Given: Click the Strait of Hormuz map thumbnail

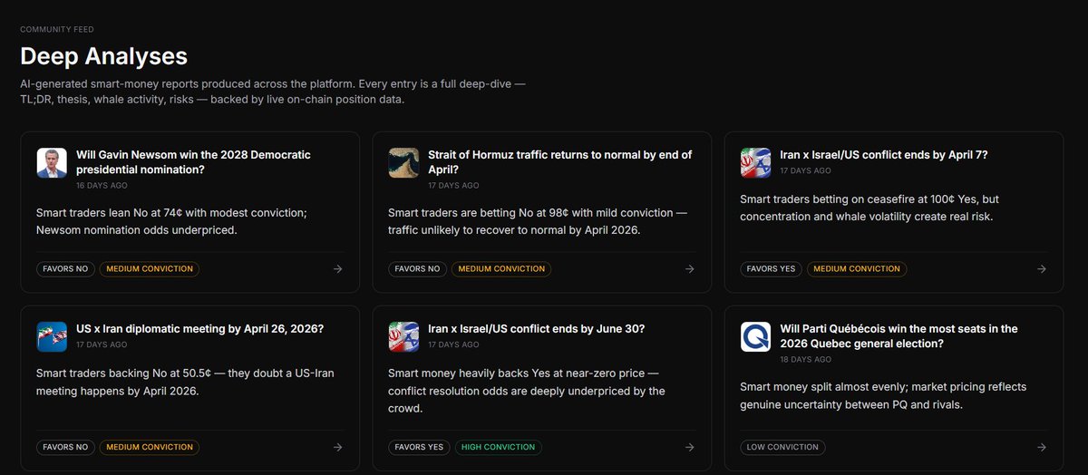Looking at the screenshot, I should 403,162.
